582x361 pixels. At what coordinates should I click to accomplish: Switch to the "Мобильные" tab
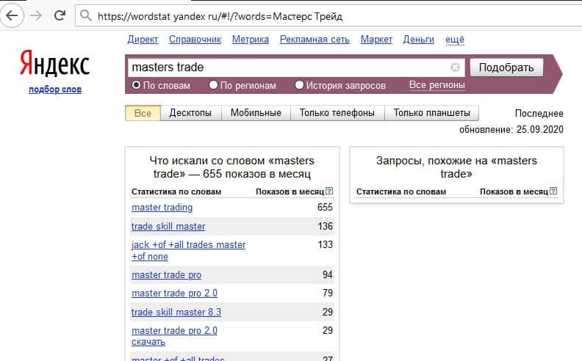(256, 113)
